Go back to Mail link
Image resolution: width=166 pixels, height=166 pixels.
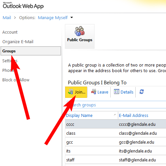[7, 18]
